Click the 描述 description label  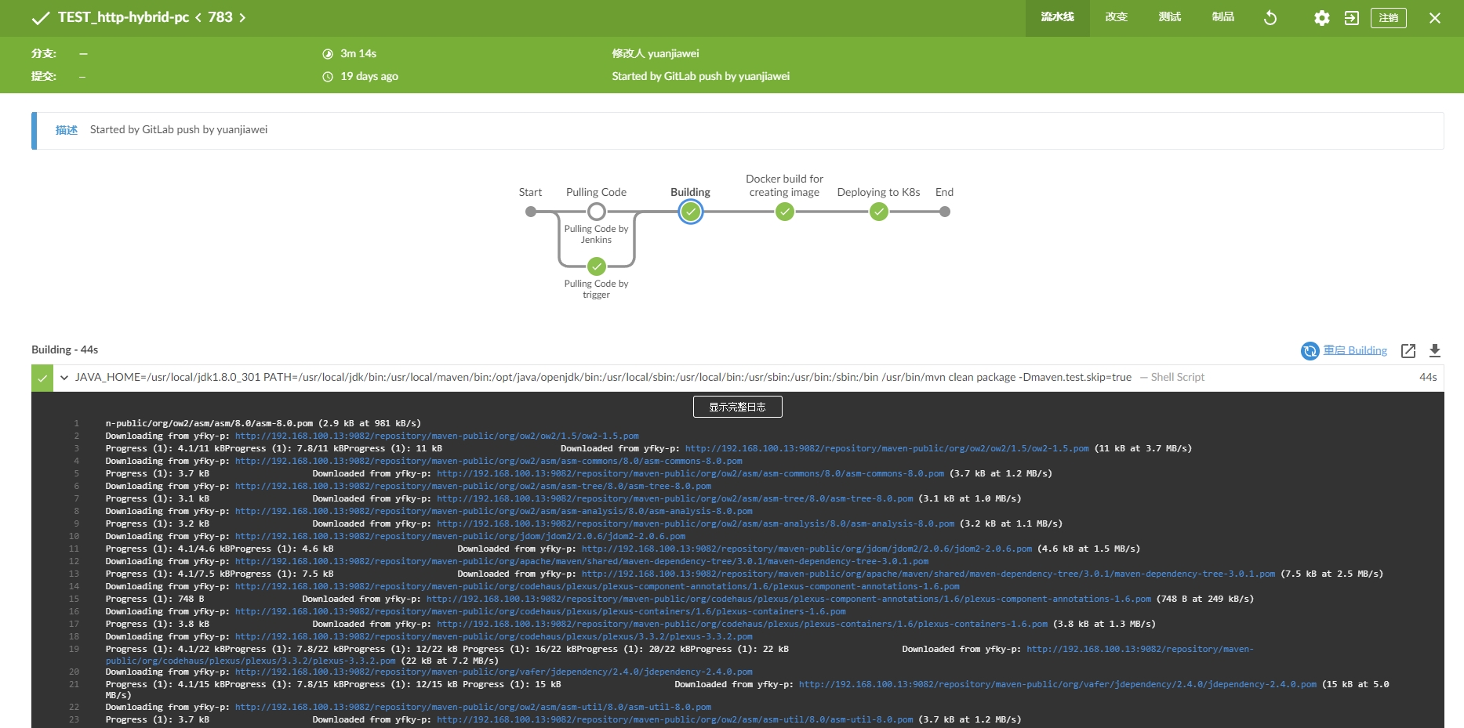[67, 130]
